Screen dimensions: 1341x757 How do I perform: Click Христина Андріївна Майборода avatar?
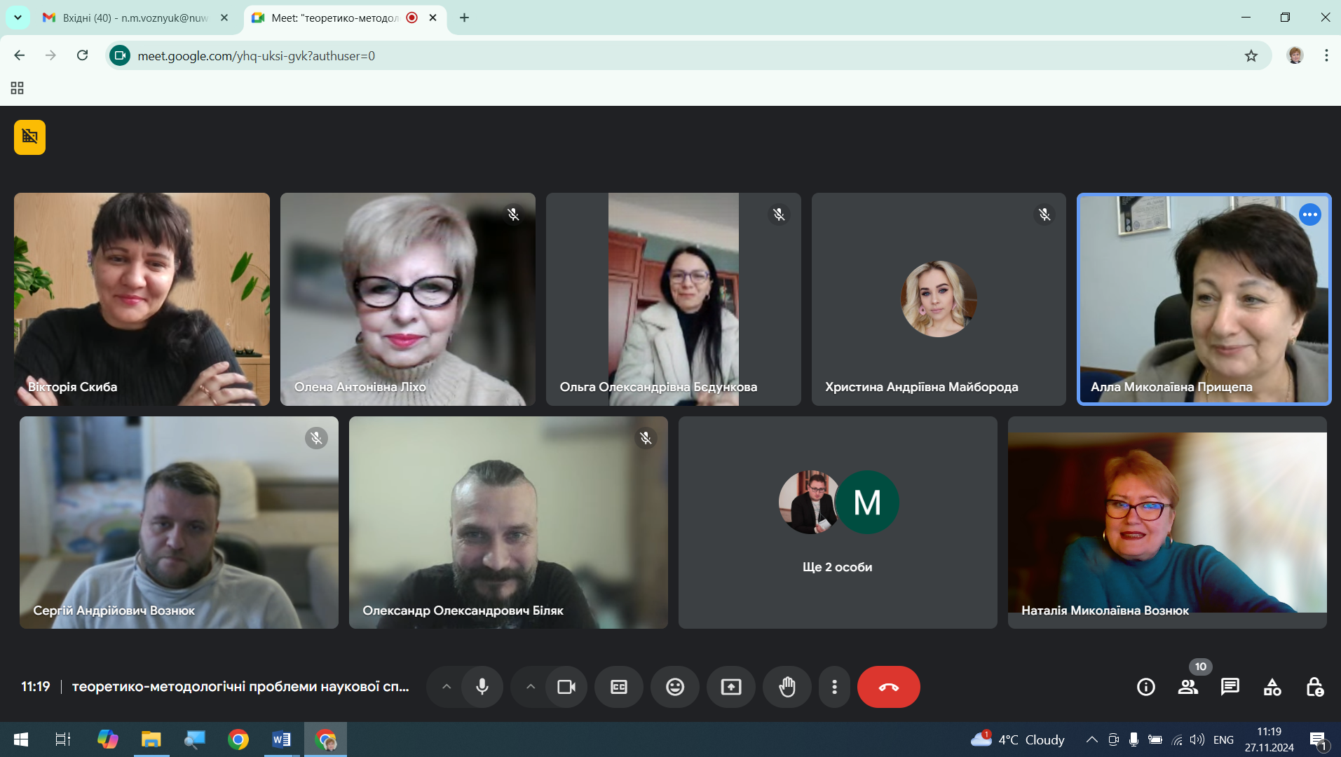pyautogui.click(x=939, y=299)
